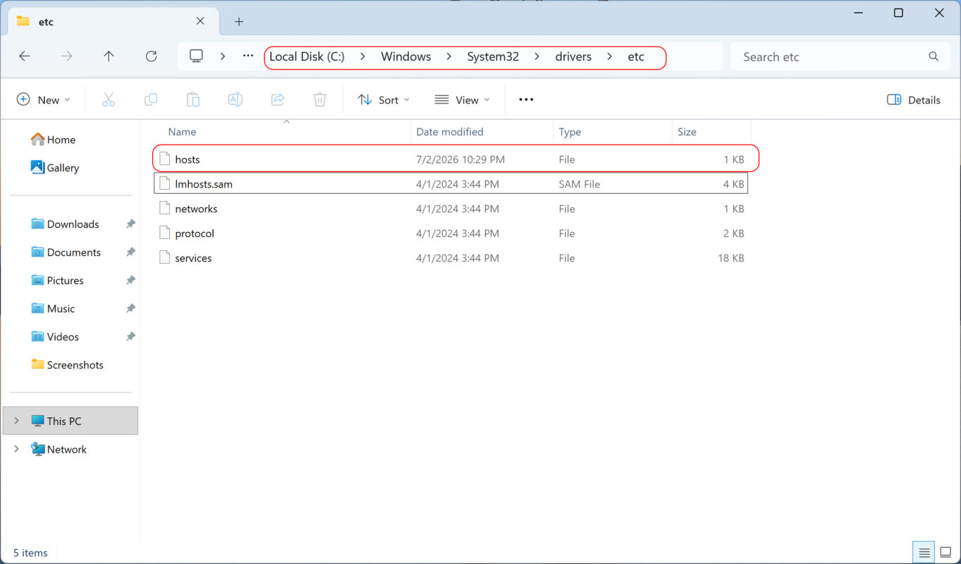Close the etc tab
The height and width of the screenshot is (564, 961).
pos(200,21)
